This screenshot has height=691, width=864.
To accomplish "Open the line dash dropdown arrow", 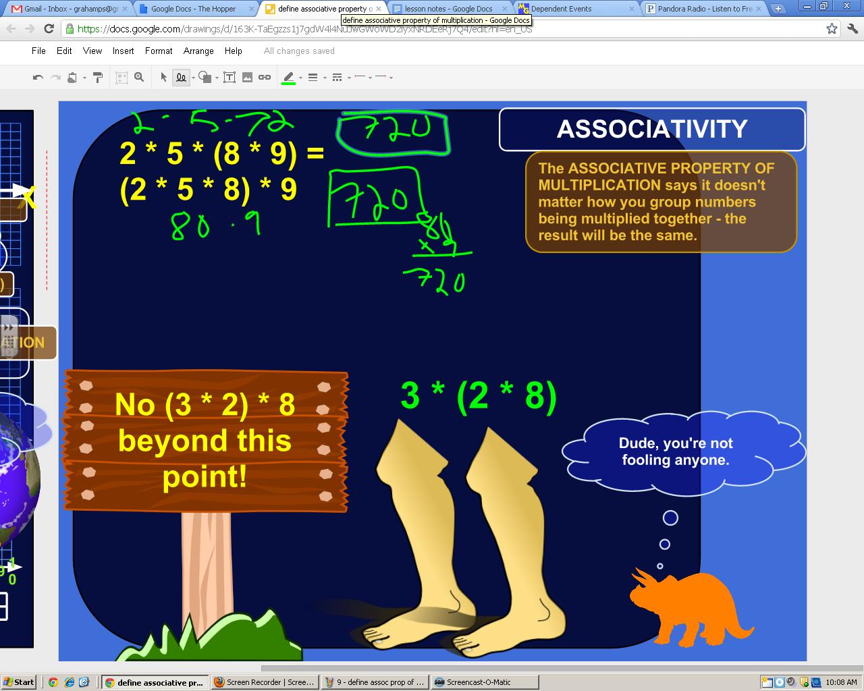I will pos(349,78).
